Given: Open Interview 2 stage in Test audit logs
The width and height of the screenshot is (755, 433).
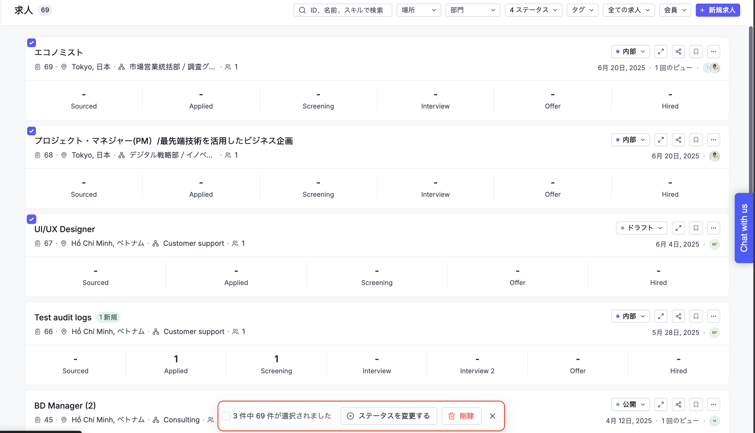Looking at the screenshot, I should pyautogui.click(x=477, y=364).
